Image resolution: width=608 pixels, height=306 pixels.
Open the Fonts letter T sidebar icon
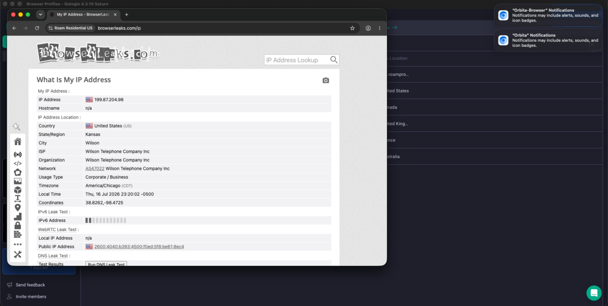pos(18,199)
